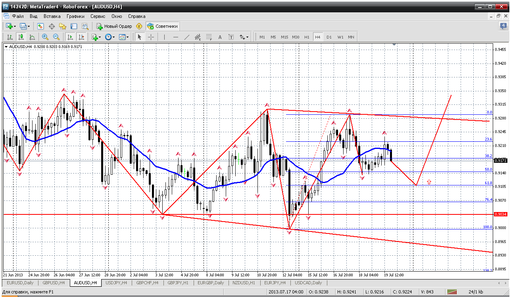Open the Вид menu
Viewport: 511px width, 297px height.
click(x=34, y=16)
